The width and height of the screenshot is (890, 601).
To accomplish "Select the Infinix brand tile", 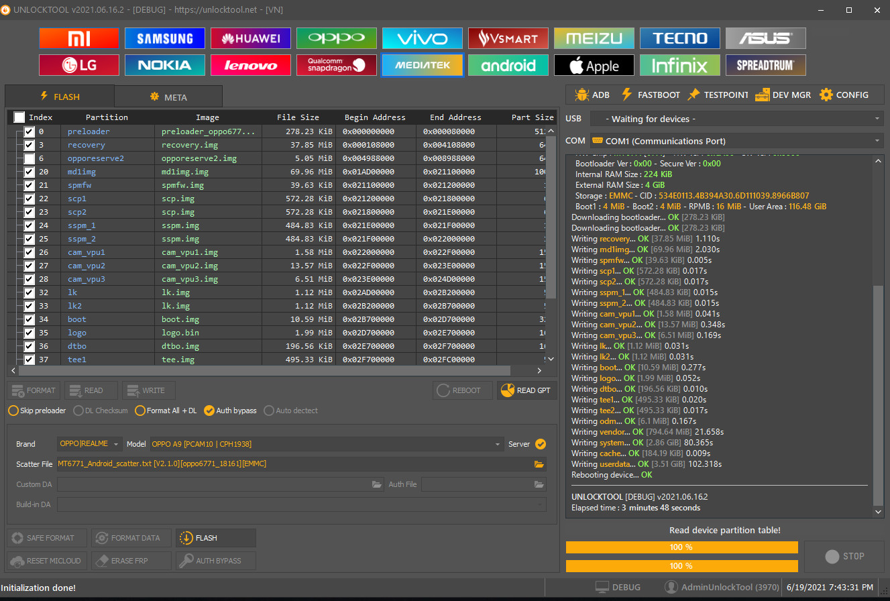I will pos(680,65).
